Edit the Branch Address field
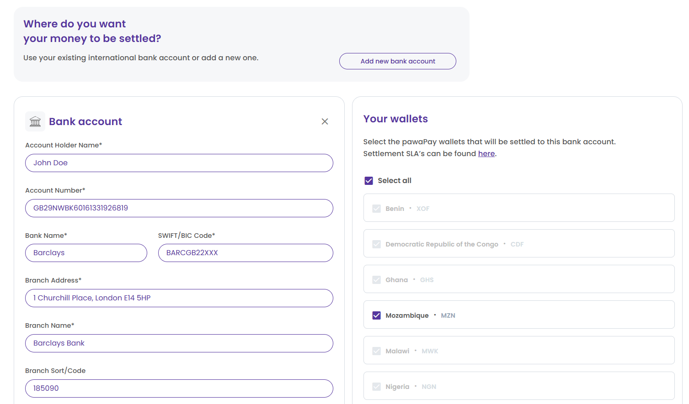 point(179,298)
